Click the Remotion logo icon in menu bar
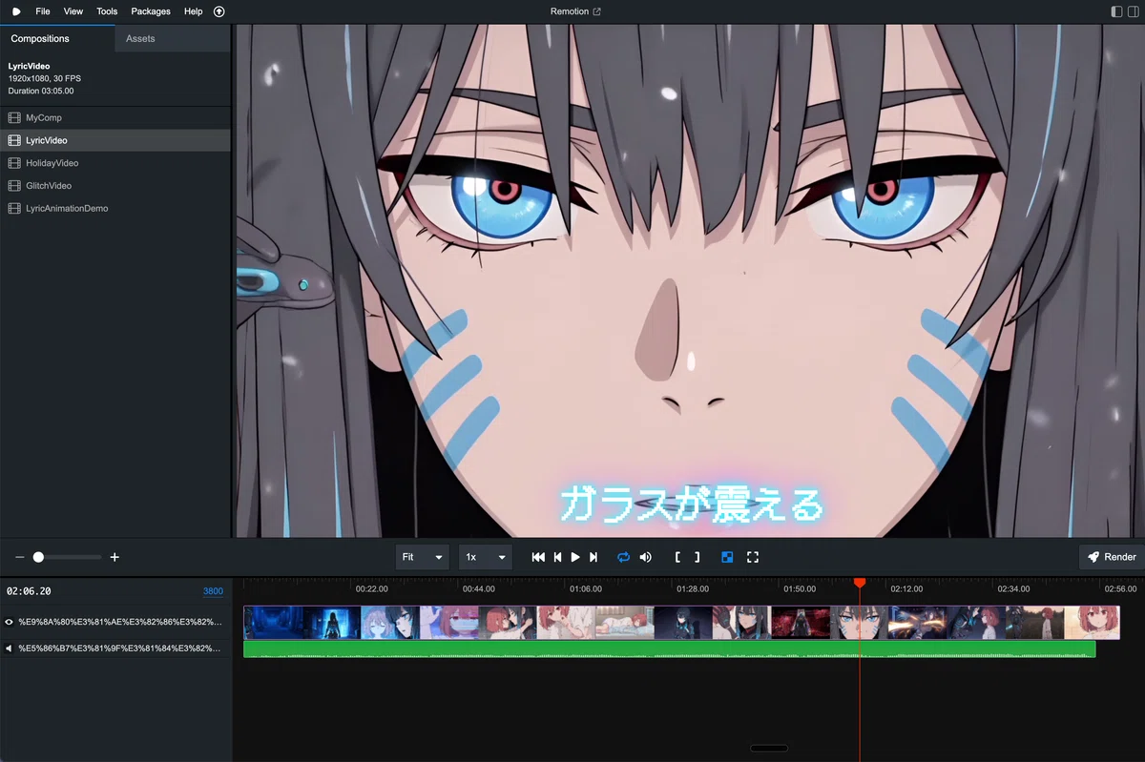The height and width of the screenshot is (762, 1145). 16,11
